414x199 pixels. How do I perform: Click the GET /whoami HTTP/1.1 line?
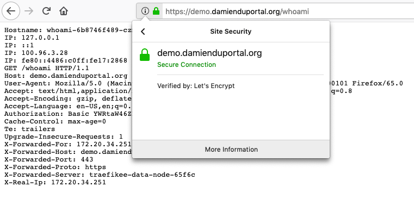(x=46, y=69)
